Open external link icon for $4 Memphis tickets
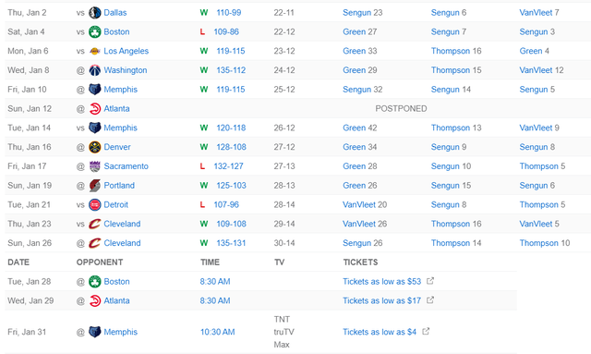 click(x=426, y=331)
